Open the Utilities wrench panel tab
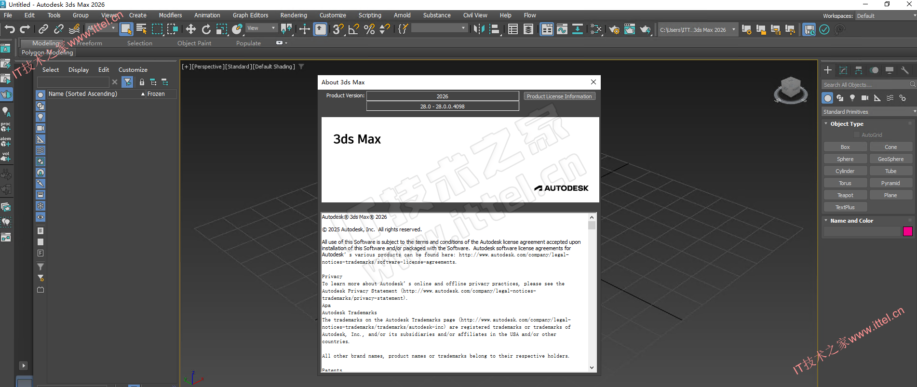The image size is (917, 387). point(905,70)
